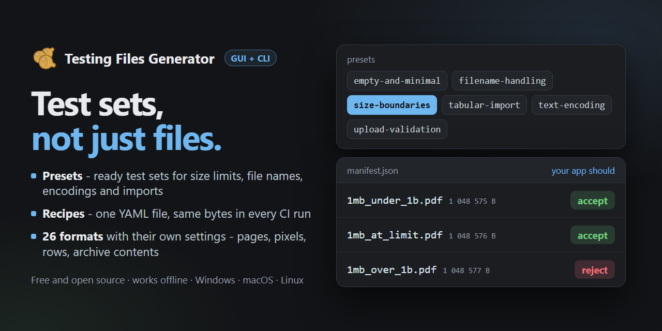
Task: Click the bold 'Presets' bullet text
Action: point(63,176)
